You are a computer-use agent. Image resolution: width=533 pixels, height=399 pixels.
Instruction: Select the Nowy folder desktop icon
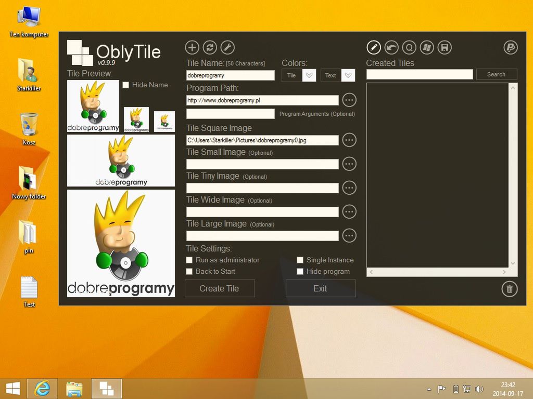pyautogui.click(x=29, y=183)
